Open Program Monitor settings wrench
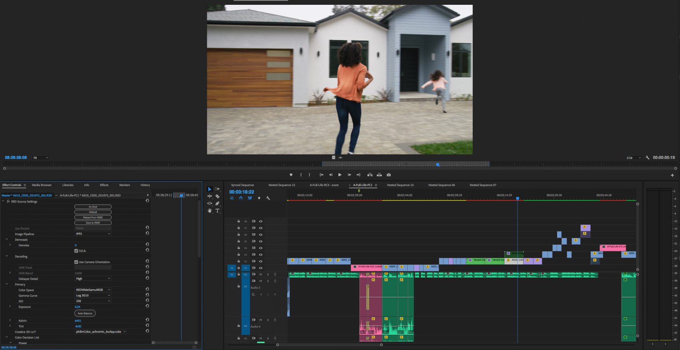Viewport: 680px width, 350px height. tap(648, 158)
